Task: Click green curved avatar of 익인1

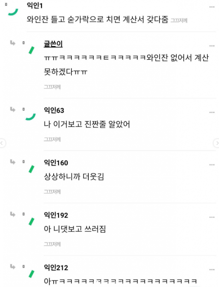Action: coord(13,12)
